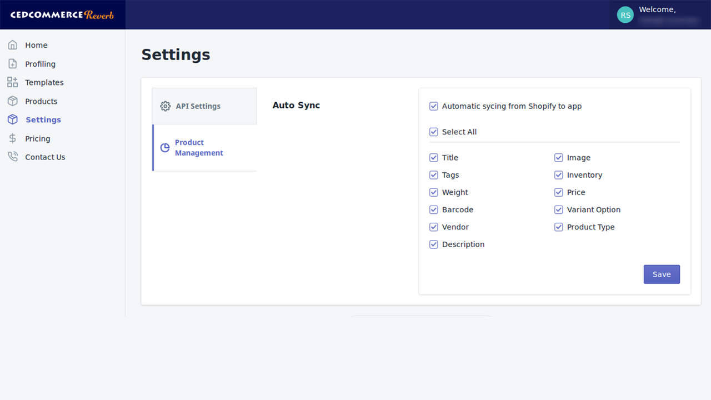Click the Save button
The width and height of the screenshot is (711, 400).
click(662, 274)
